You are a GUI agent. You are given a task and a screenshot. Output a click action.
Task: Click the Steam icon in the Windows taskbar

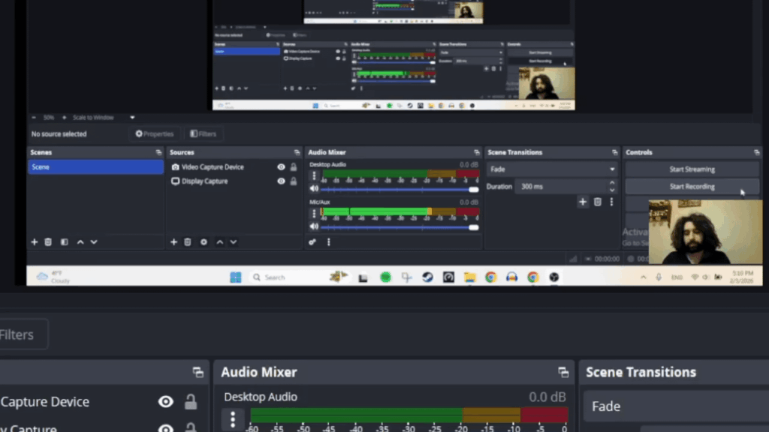coord(427,277)
